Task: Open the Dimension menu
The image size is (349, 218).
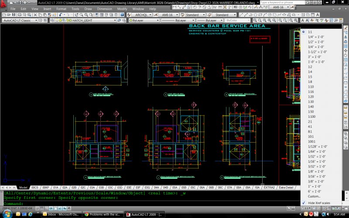Action: [104, 9]
